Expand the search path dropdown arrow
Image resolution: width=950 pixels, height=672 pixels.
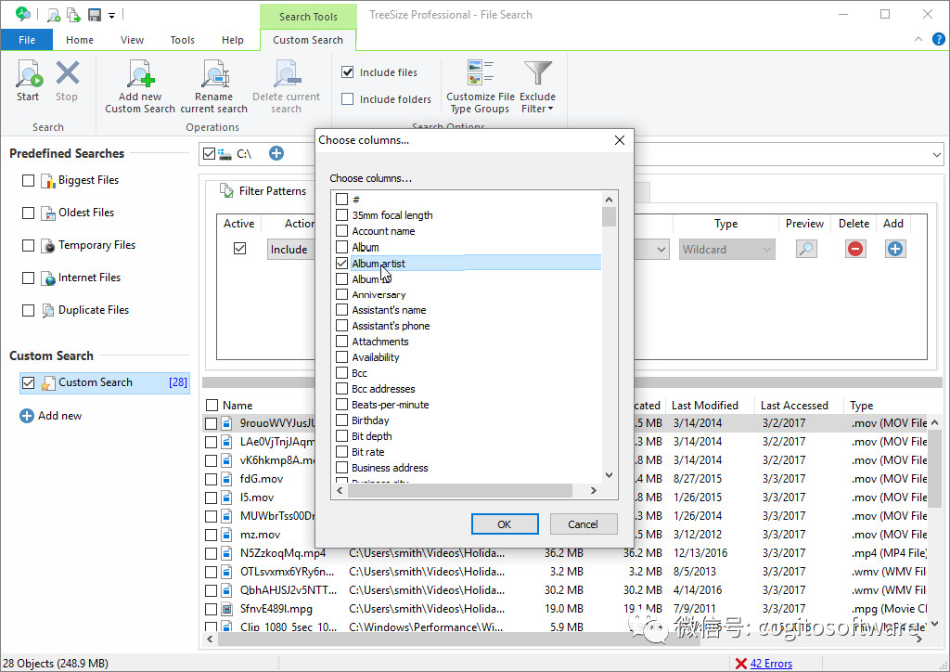point(937,154)
